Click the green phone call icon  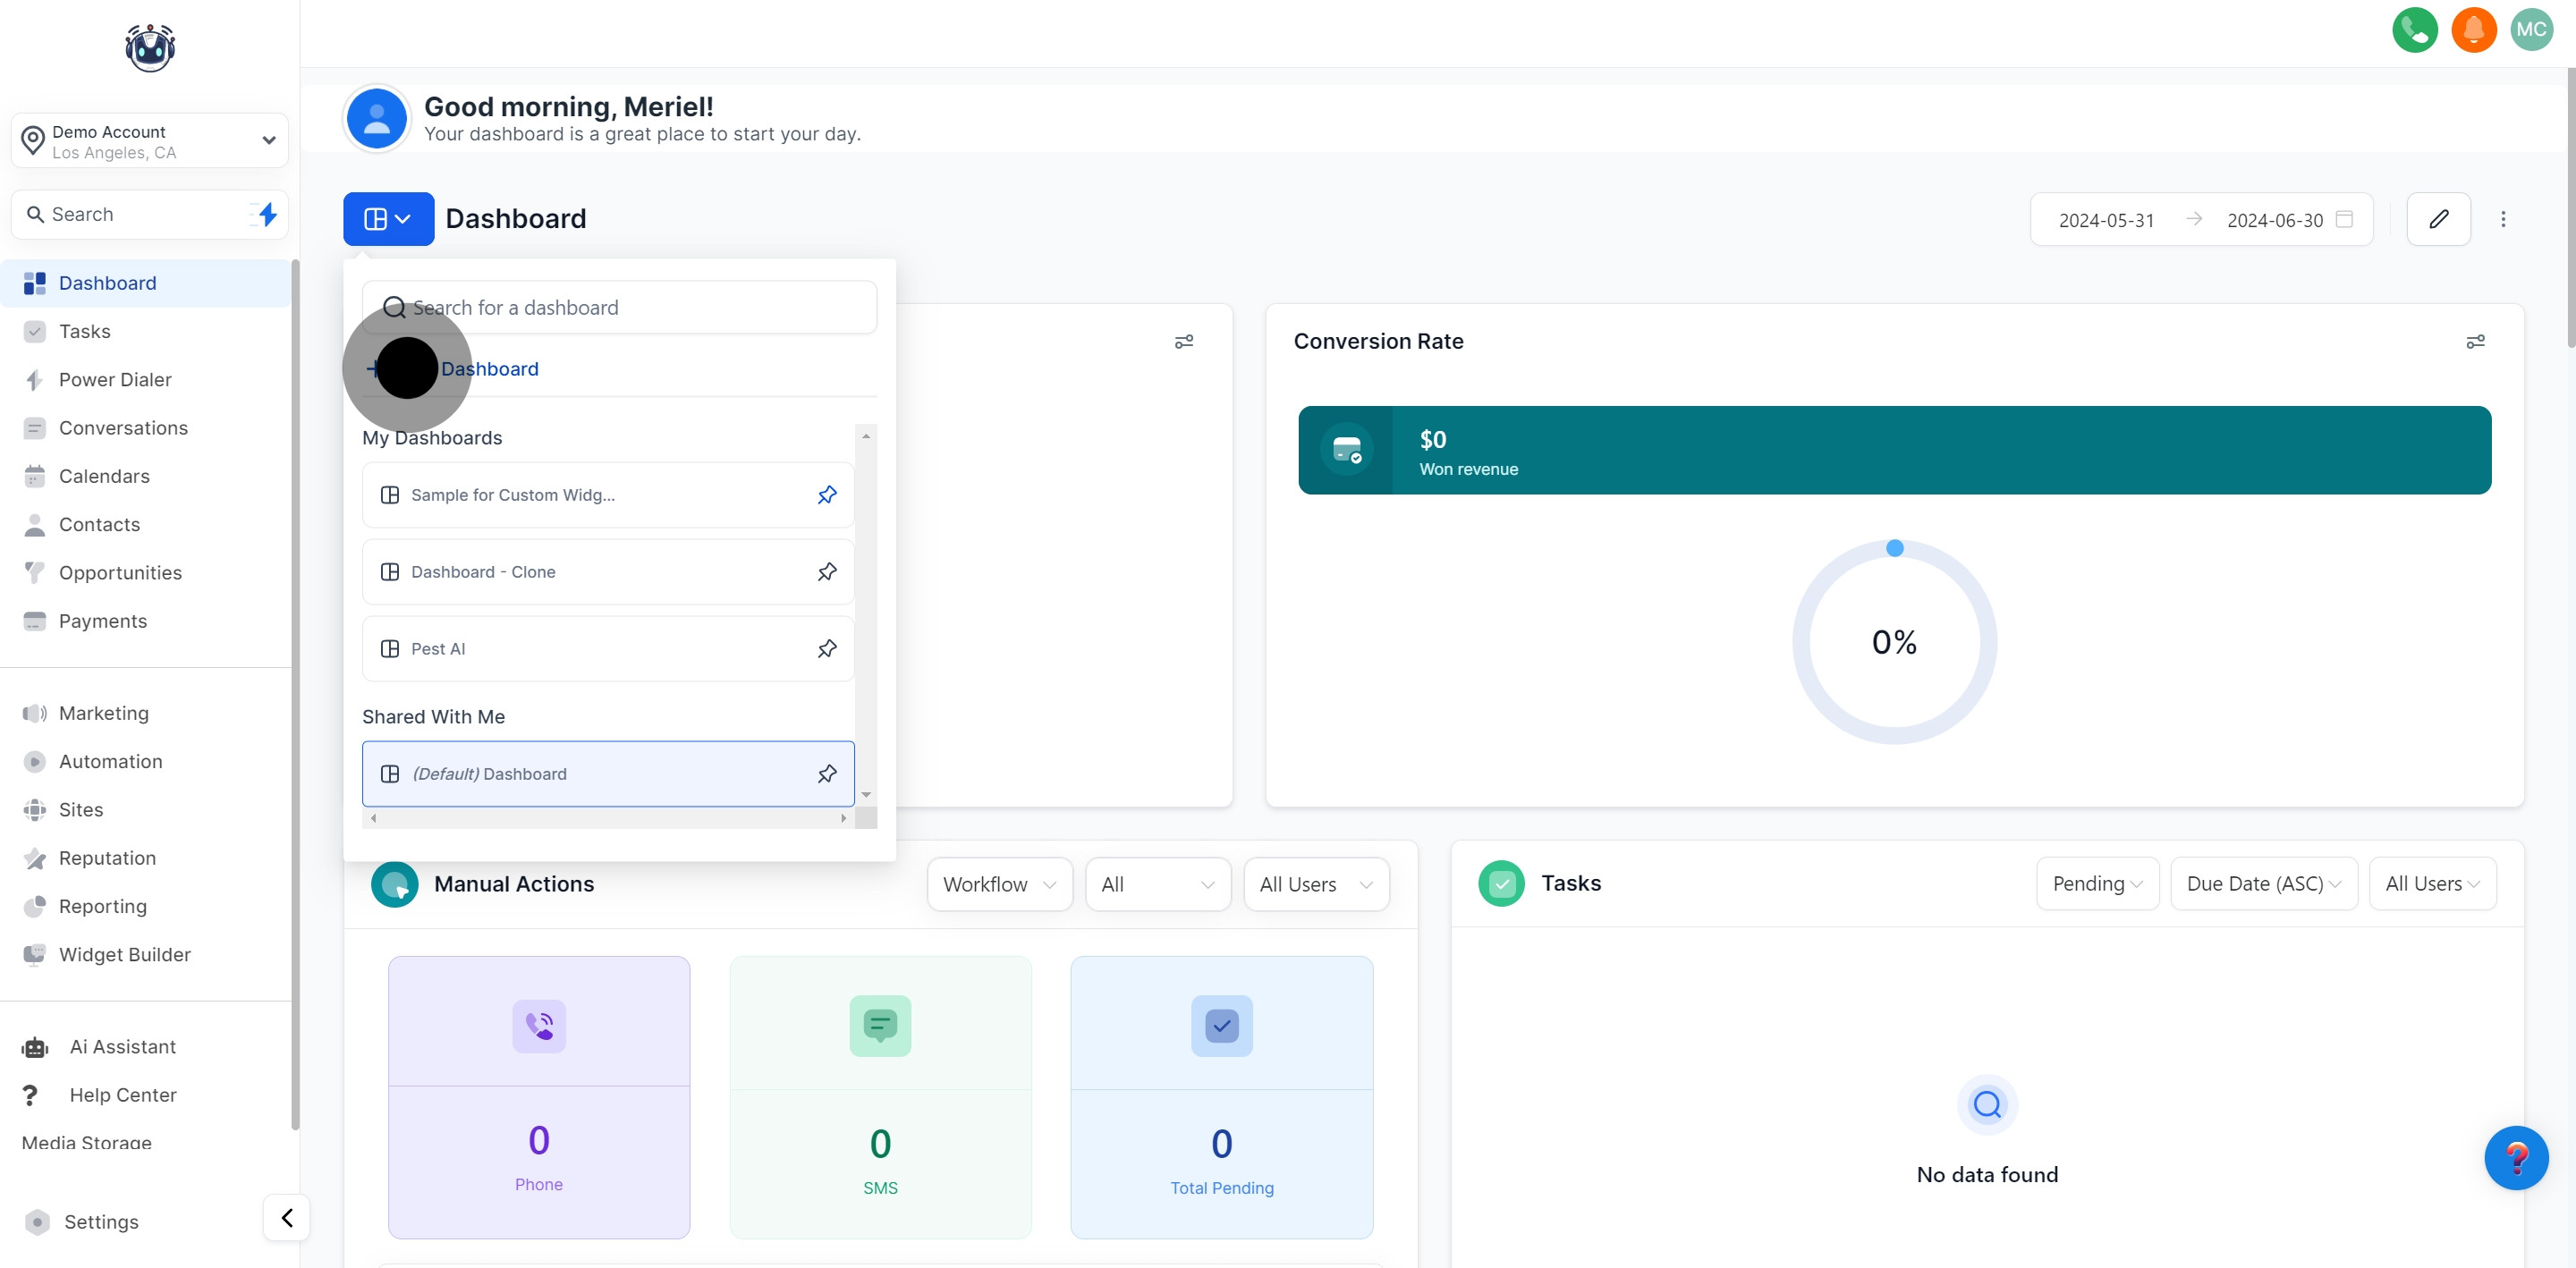[x=2414, y=30]
